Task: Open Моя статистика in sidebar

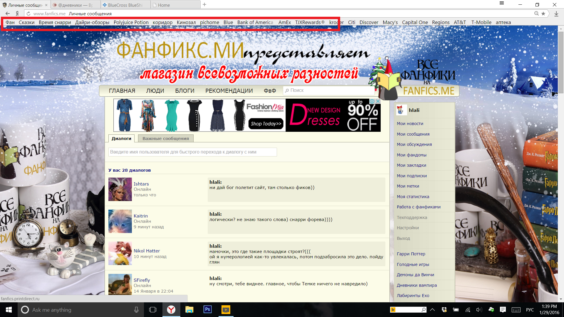Action: click(413, 197)
